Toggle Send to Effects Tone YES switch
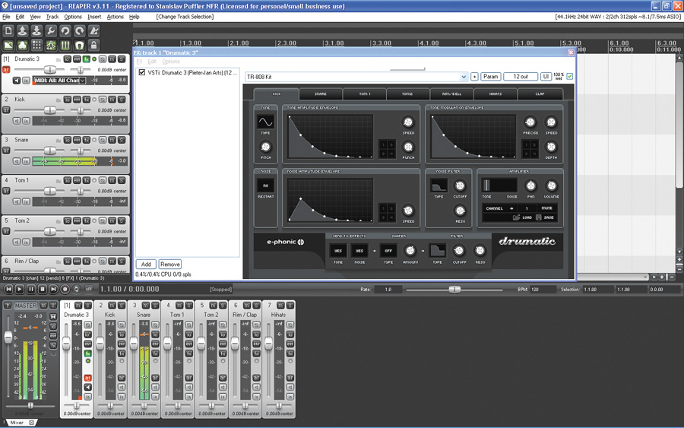684x428 pixels. 338,251
